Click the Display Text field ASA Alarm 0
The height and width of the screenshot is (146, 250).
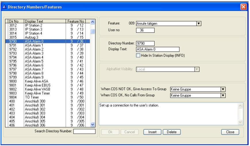[158, 49]
